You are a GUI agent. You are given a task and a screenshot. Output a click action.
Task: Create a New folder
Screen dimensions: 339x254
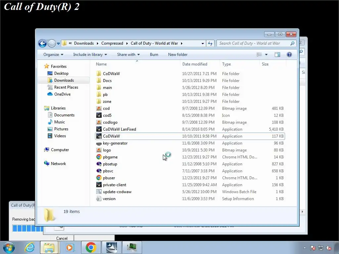pyautogui.click(x=178, y=55)
